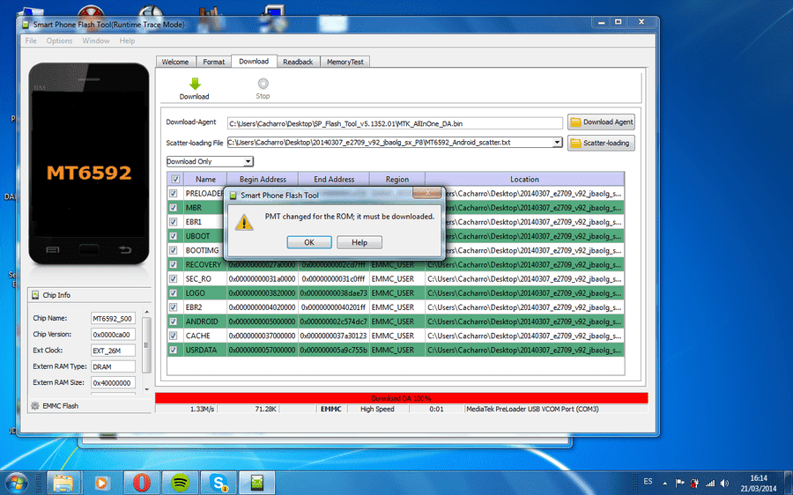Select the EBR2 row name
This screenshot has height=495, width=793.
coord(194,307)
